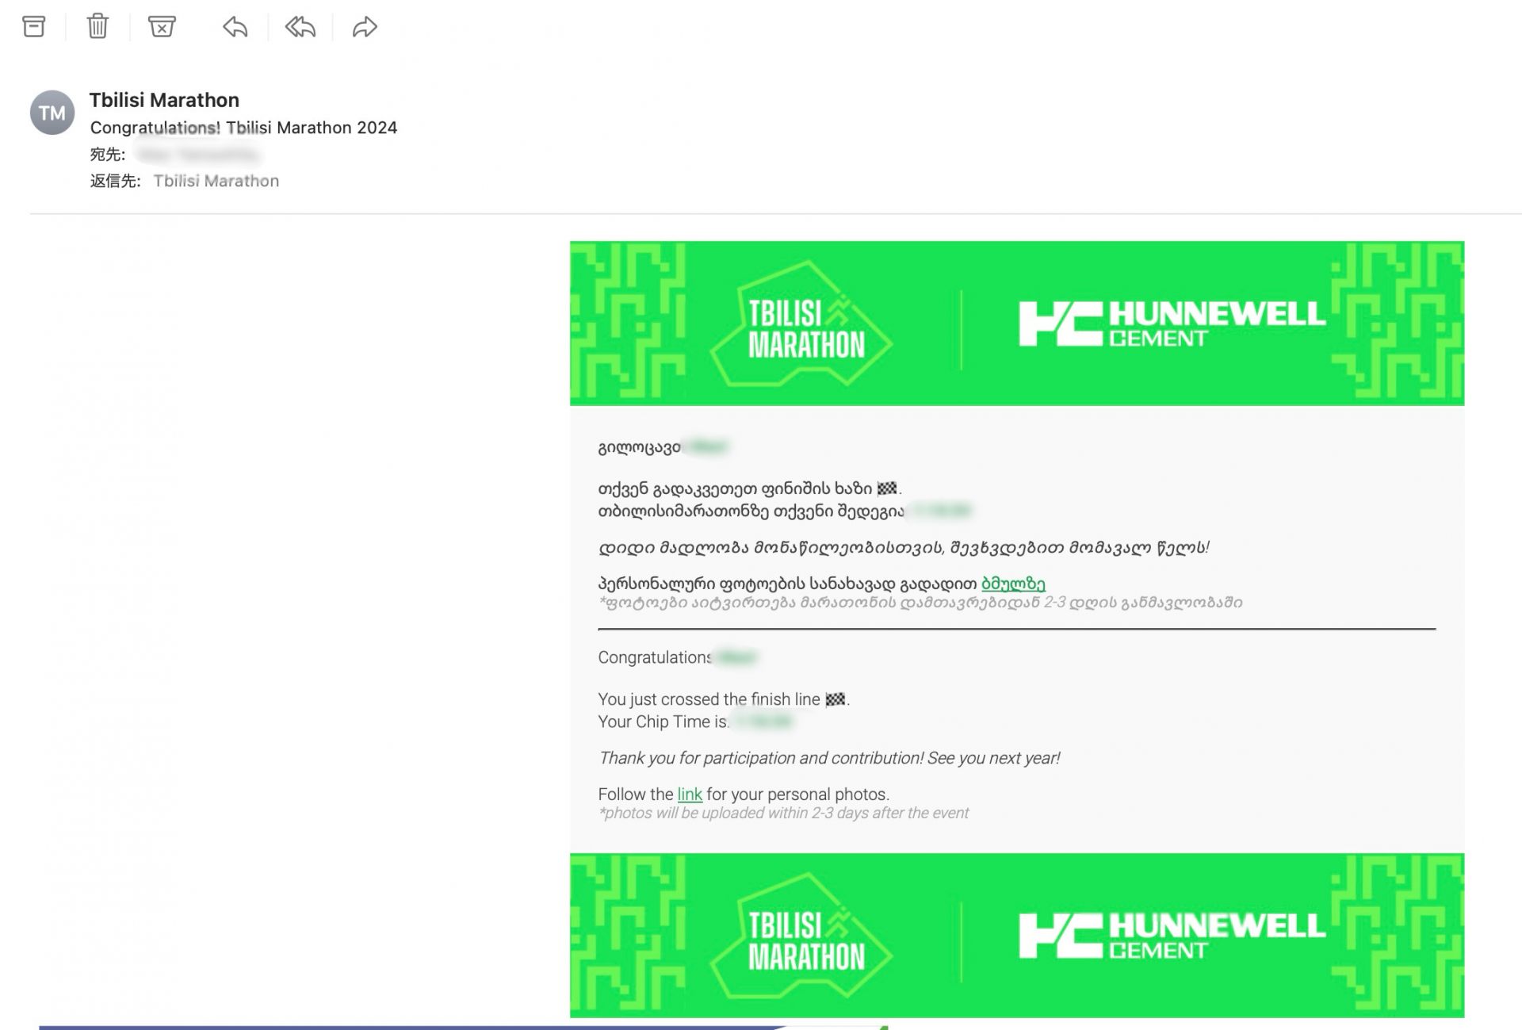1522x1030 pixels.
Task: Move message to junk folder
Action: click(162, 27)
